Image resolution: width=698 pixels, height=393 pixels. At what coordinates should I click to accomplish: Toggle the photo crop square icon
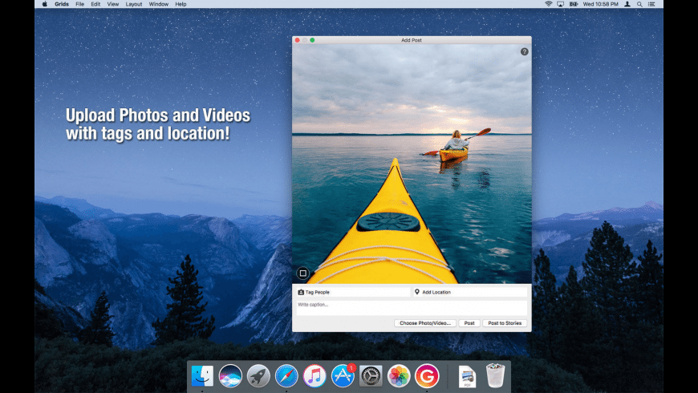click(302, 273)
